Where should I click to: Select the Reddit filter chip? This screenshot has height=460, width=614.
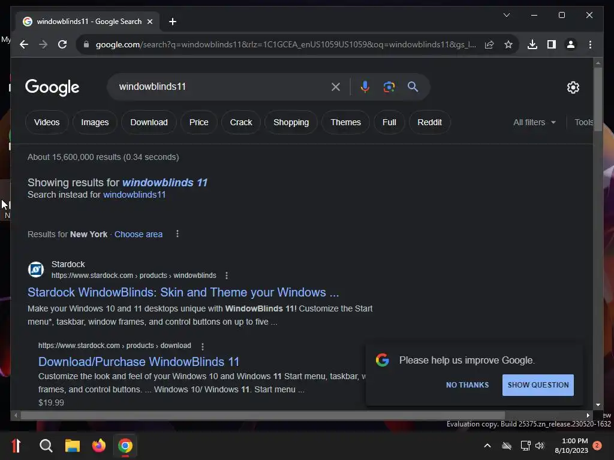tap(429, 122)
